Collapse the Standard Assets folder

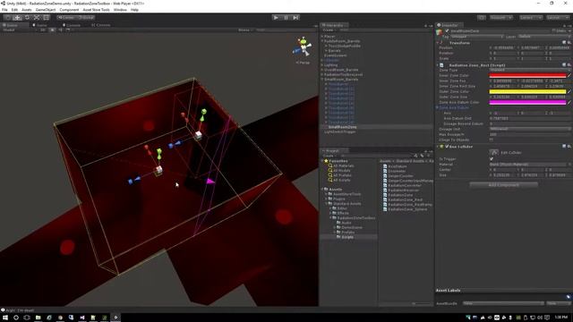326,203
